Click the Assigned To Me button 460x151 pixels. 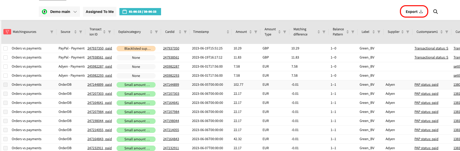(100, 12)
